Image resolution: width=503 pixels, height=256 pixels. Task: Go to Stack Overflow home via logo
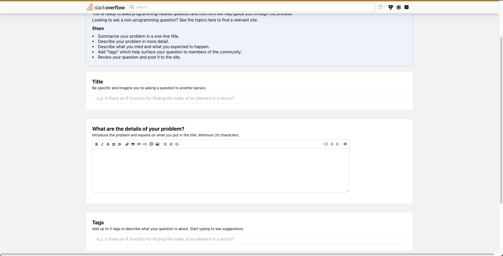click(x=106, y=7)
